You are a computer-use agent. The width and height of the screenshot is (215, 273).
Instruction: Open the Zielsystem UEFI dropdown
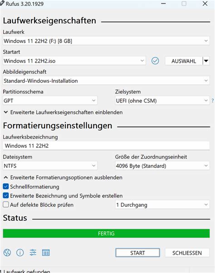(x=162, y=101)
